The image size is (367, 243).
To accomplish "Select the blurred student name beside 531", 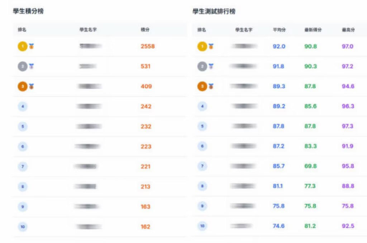I will coord(88,66).
